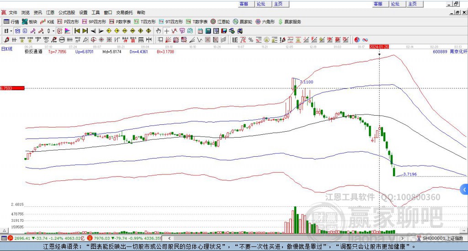The image size is (468, 251).
Task: Click the 3.7196 low price label
Action: tap(410, 174)
